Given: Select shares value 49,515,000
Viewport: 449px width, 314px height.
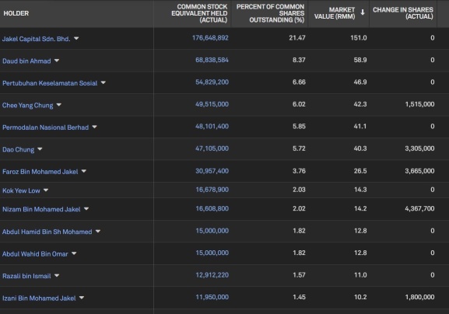Looking at the screenshot, I should click(x=212, y=104).
